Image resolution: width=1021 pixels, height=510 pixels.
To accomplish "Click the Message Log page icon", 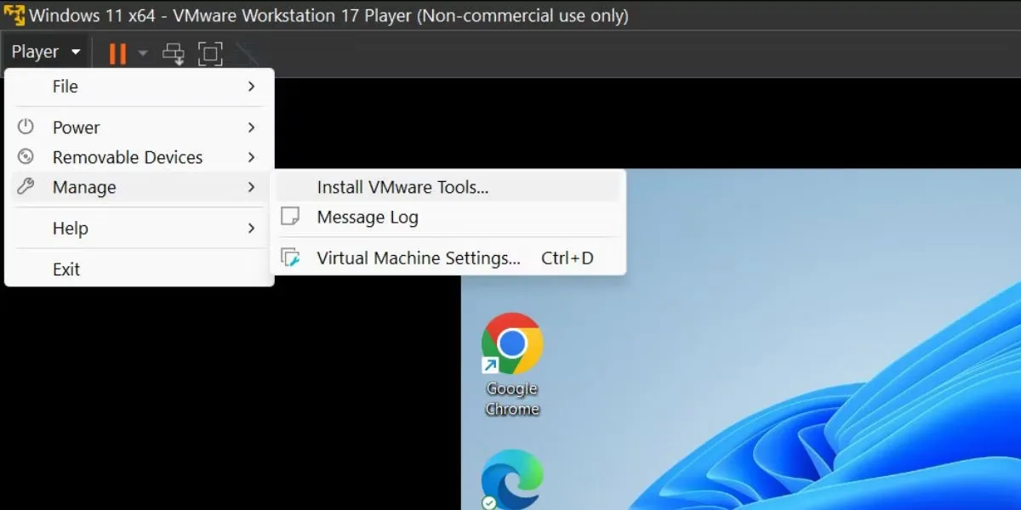I will pos(290,217).
